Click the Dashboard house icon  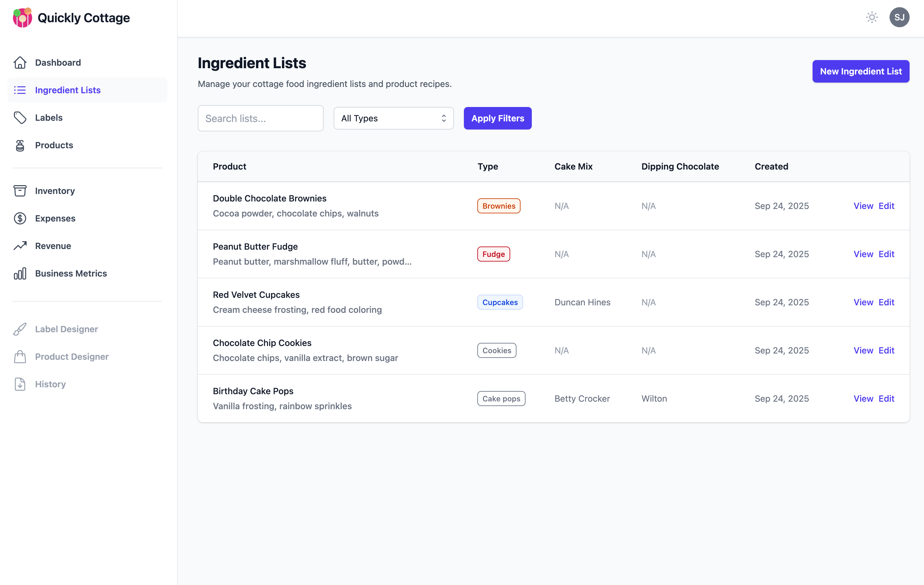pos(20,63)
